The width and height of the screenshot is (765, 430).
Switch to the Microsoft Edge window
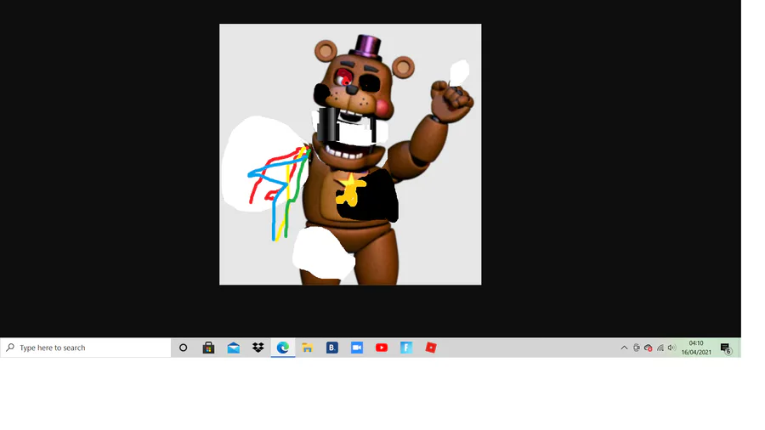(283, 348)
